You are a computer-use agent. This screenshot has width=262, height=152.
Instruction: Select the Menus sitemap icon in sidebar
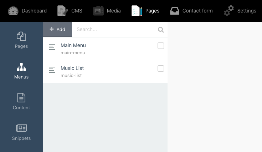click(21, 67)
